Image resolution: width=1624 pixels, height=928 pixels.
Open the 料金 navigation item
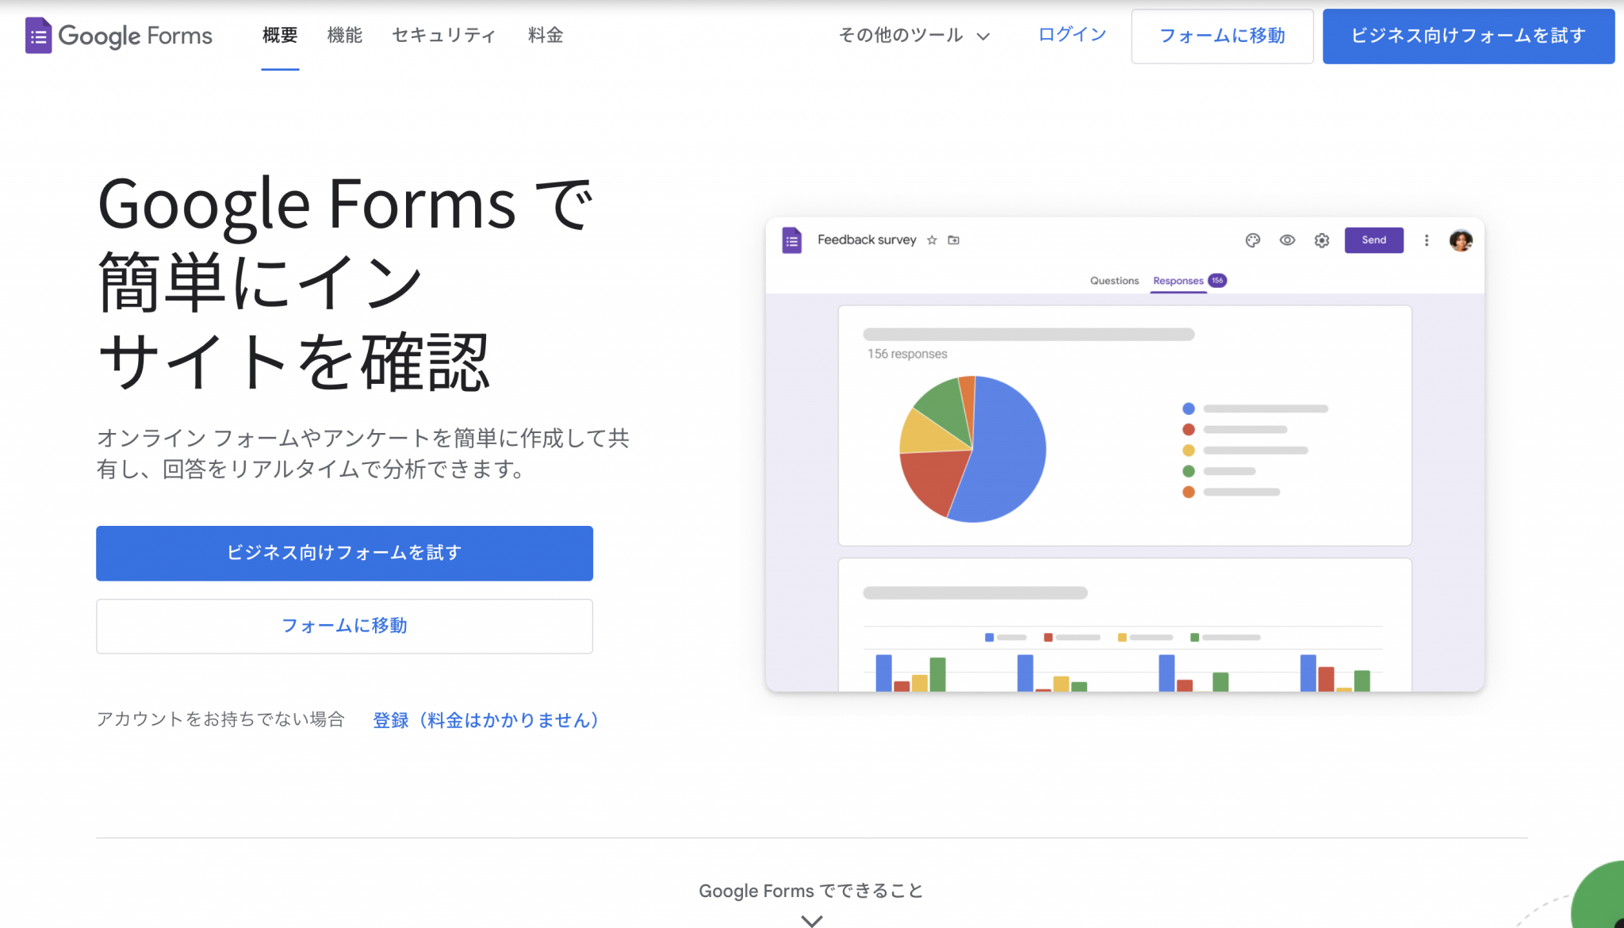pos(545,35)
